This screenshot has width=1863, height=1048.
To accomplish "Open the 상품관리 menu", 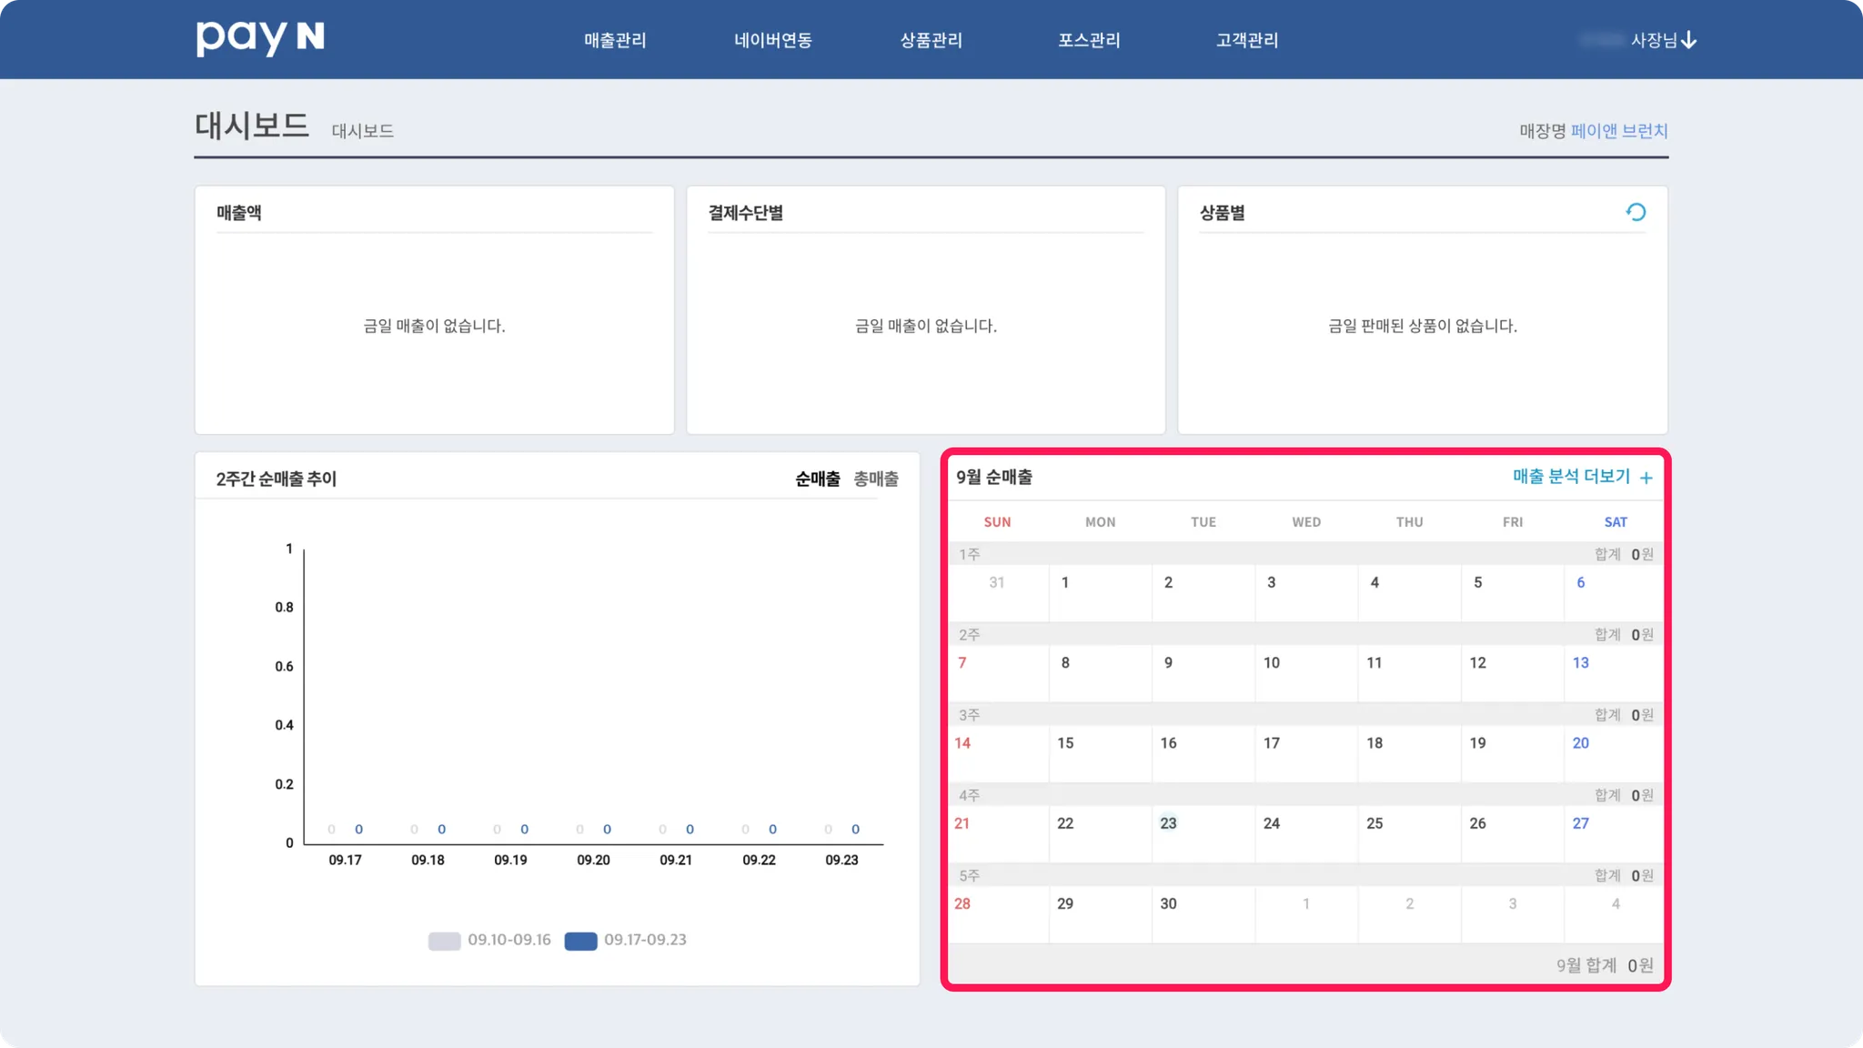I will (x=931, y=40).
